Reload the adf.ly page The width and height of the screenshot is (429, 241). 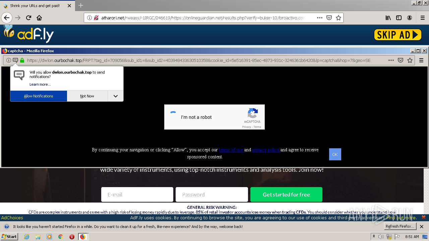coord(28,18)
